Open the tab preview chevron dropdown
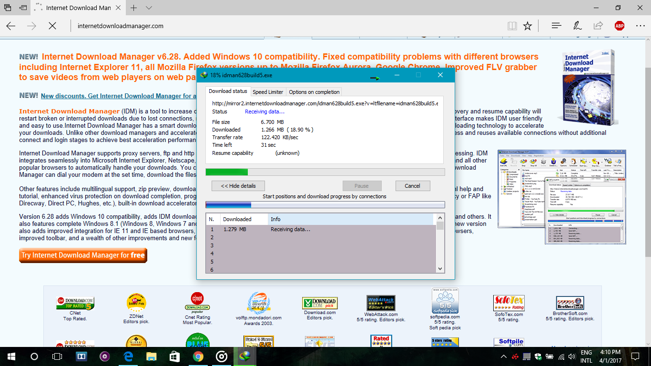Viewport: 651px width, 366px height. (149, 8)
